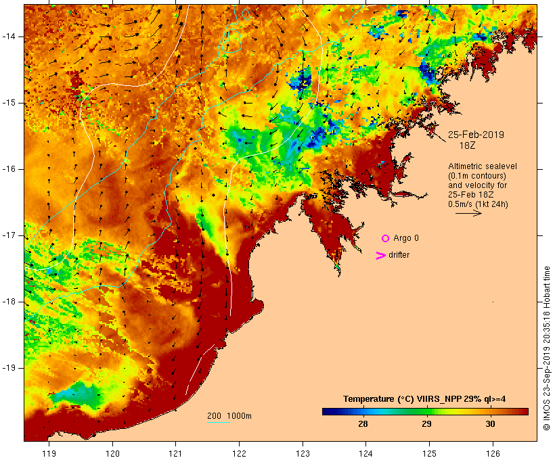Click the '29' colorbar tick label
Image resolution: width=555 pixels, height=460 pixels.
(426, 424)
